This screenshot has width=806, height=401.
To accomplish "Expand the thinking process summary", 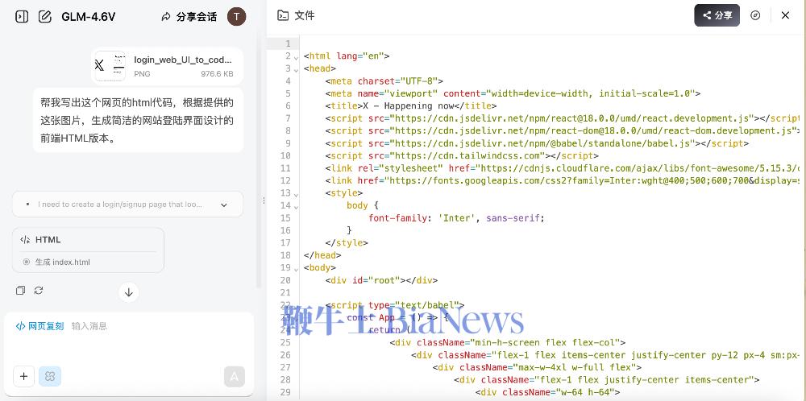I will click(224, 205).
